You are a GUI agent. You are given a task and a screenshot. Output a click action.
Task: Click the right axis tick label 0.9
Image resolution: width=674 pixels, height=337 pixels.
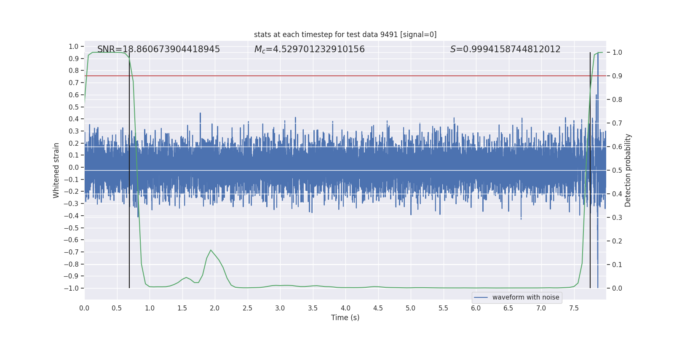617,76
